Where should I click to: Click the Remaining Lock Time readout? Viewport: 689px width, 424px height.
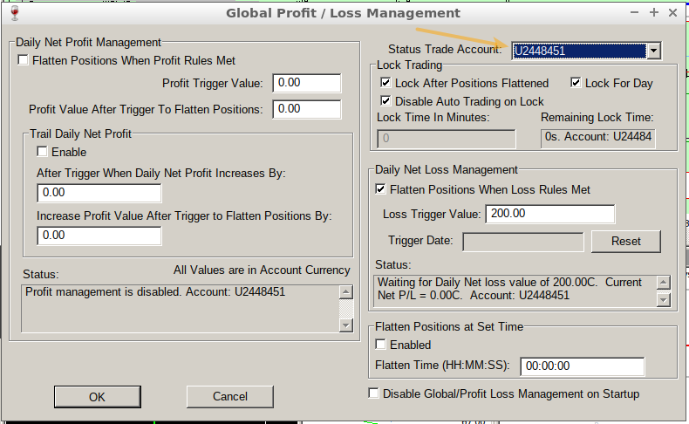pos(598,139)
